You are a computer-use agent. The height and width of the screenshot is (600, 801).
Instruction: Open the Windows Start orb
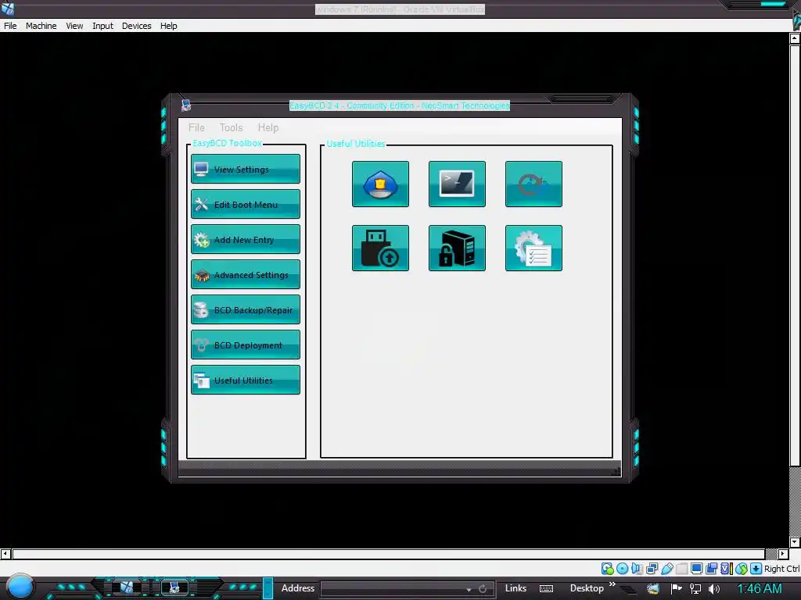point(20,587)
